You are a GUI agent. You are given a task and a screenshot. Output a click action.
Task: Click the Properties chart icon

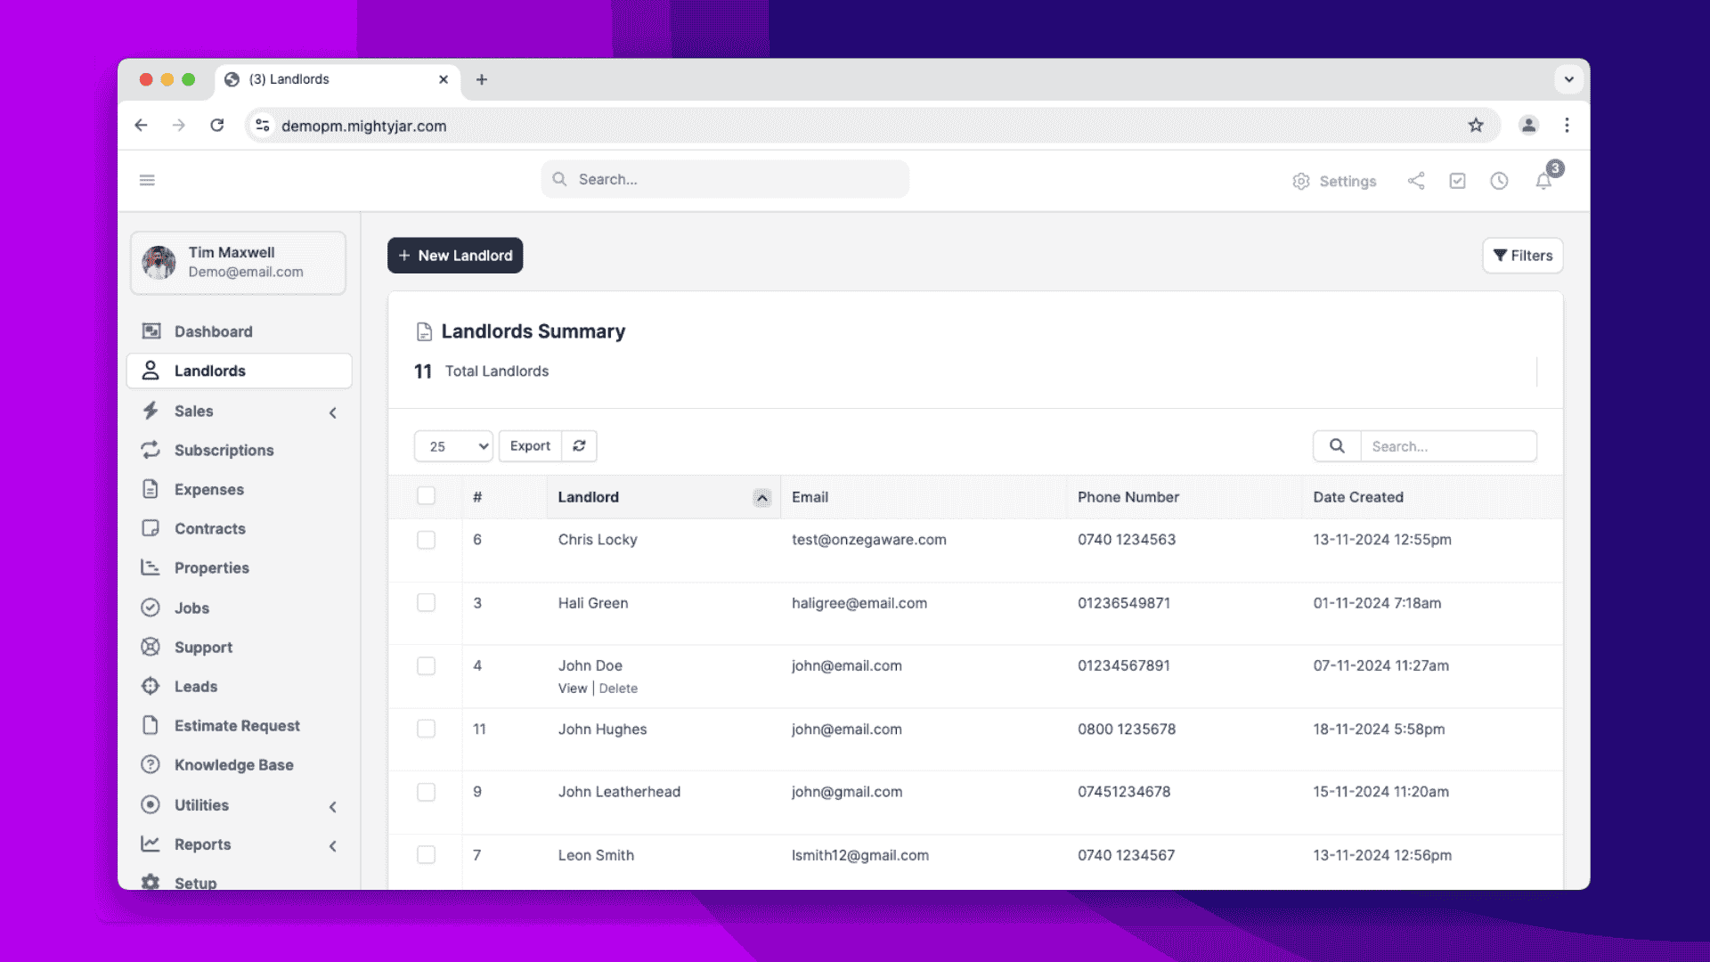151,567
